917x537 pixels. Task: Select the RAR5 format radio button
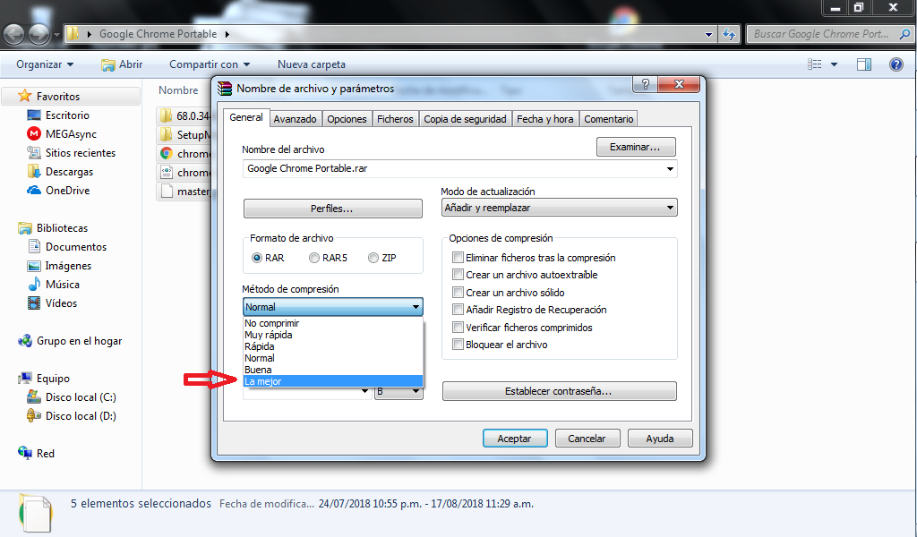coord(314,258)
